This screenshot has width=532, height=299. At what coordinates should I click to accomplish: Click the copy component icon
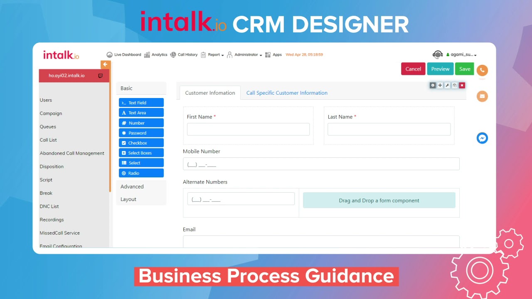(x=455, y=85)
